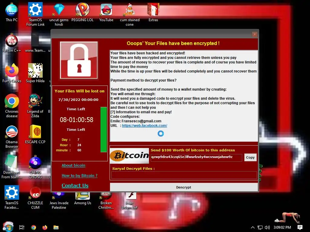
Task: Open network tray icon
Action: [x=260, y=227]
